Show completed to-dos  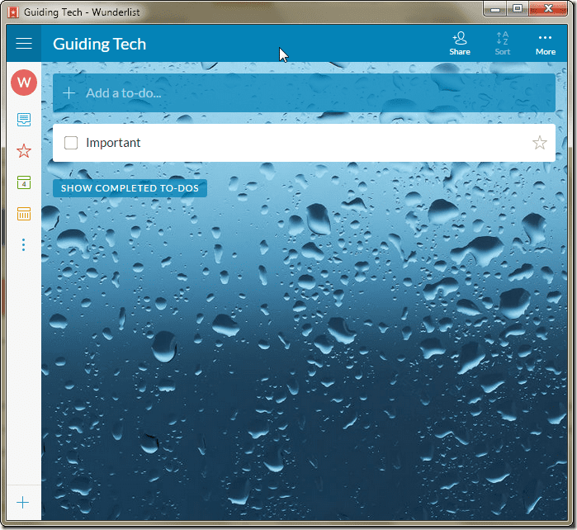[130, 188]
